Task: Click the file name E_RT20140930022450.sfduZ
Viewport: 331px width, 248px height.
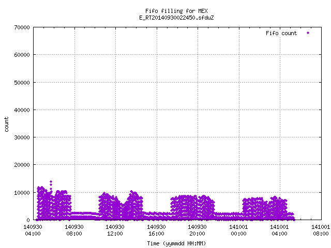Action: click(176, 18)
